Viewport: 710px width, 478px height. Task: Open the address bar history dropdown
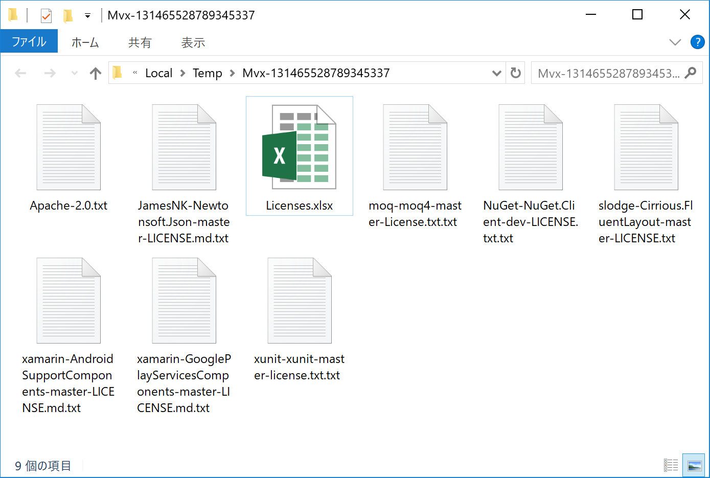[496, 73]
